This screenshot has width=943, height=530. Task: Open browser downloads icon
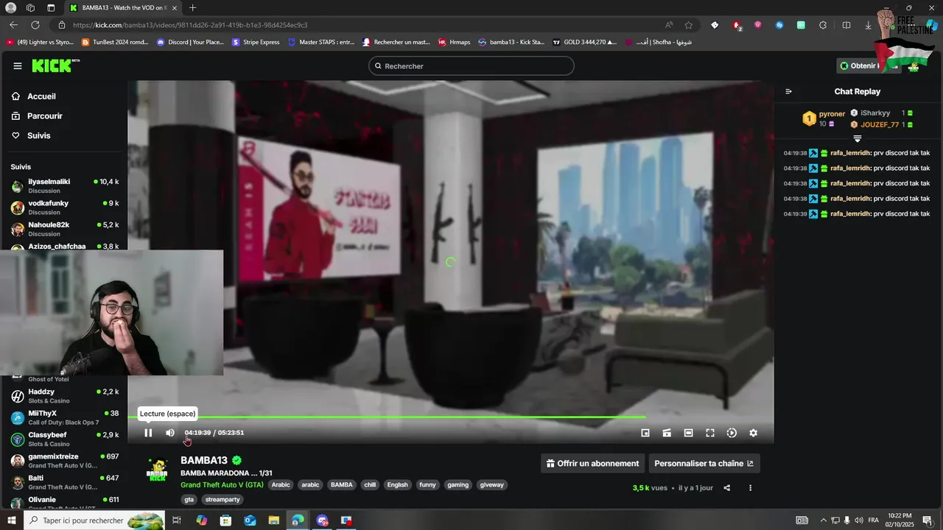868,25
